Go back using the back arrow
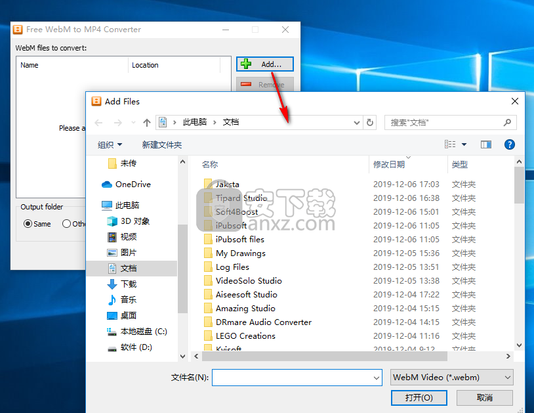Viewport: 534px width, 413px height. pos(98,123)
